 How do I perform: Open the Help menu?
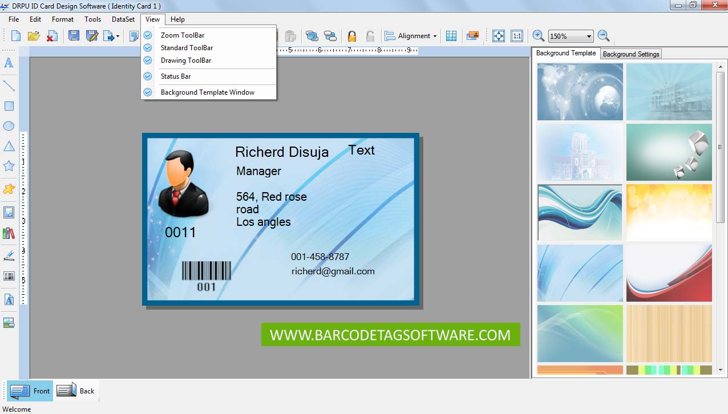[x=177, y=19]
